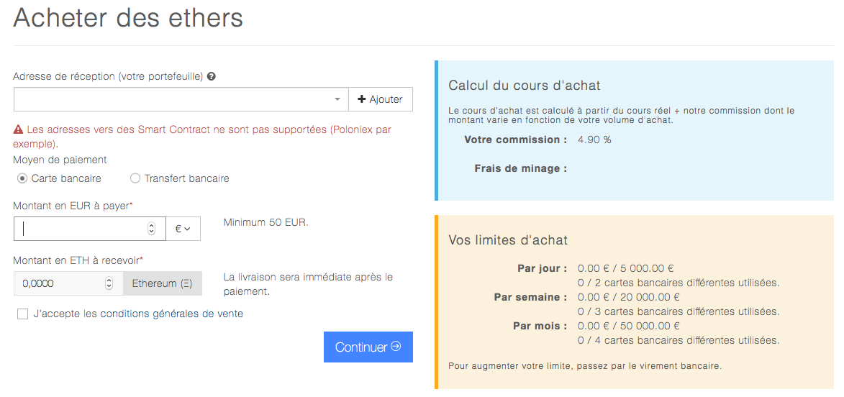Click the plus icon in Ajouter

pos(362,99)
